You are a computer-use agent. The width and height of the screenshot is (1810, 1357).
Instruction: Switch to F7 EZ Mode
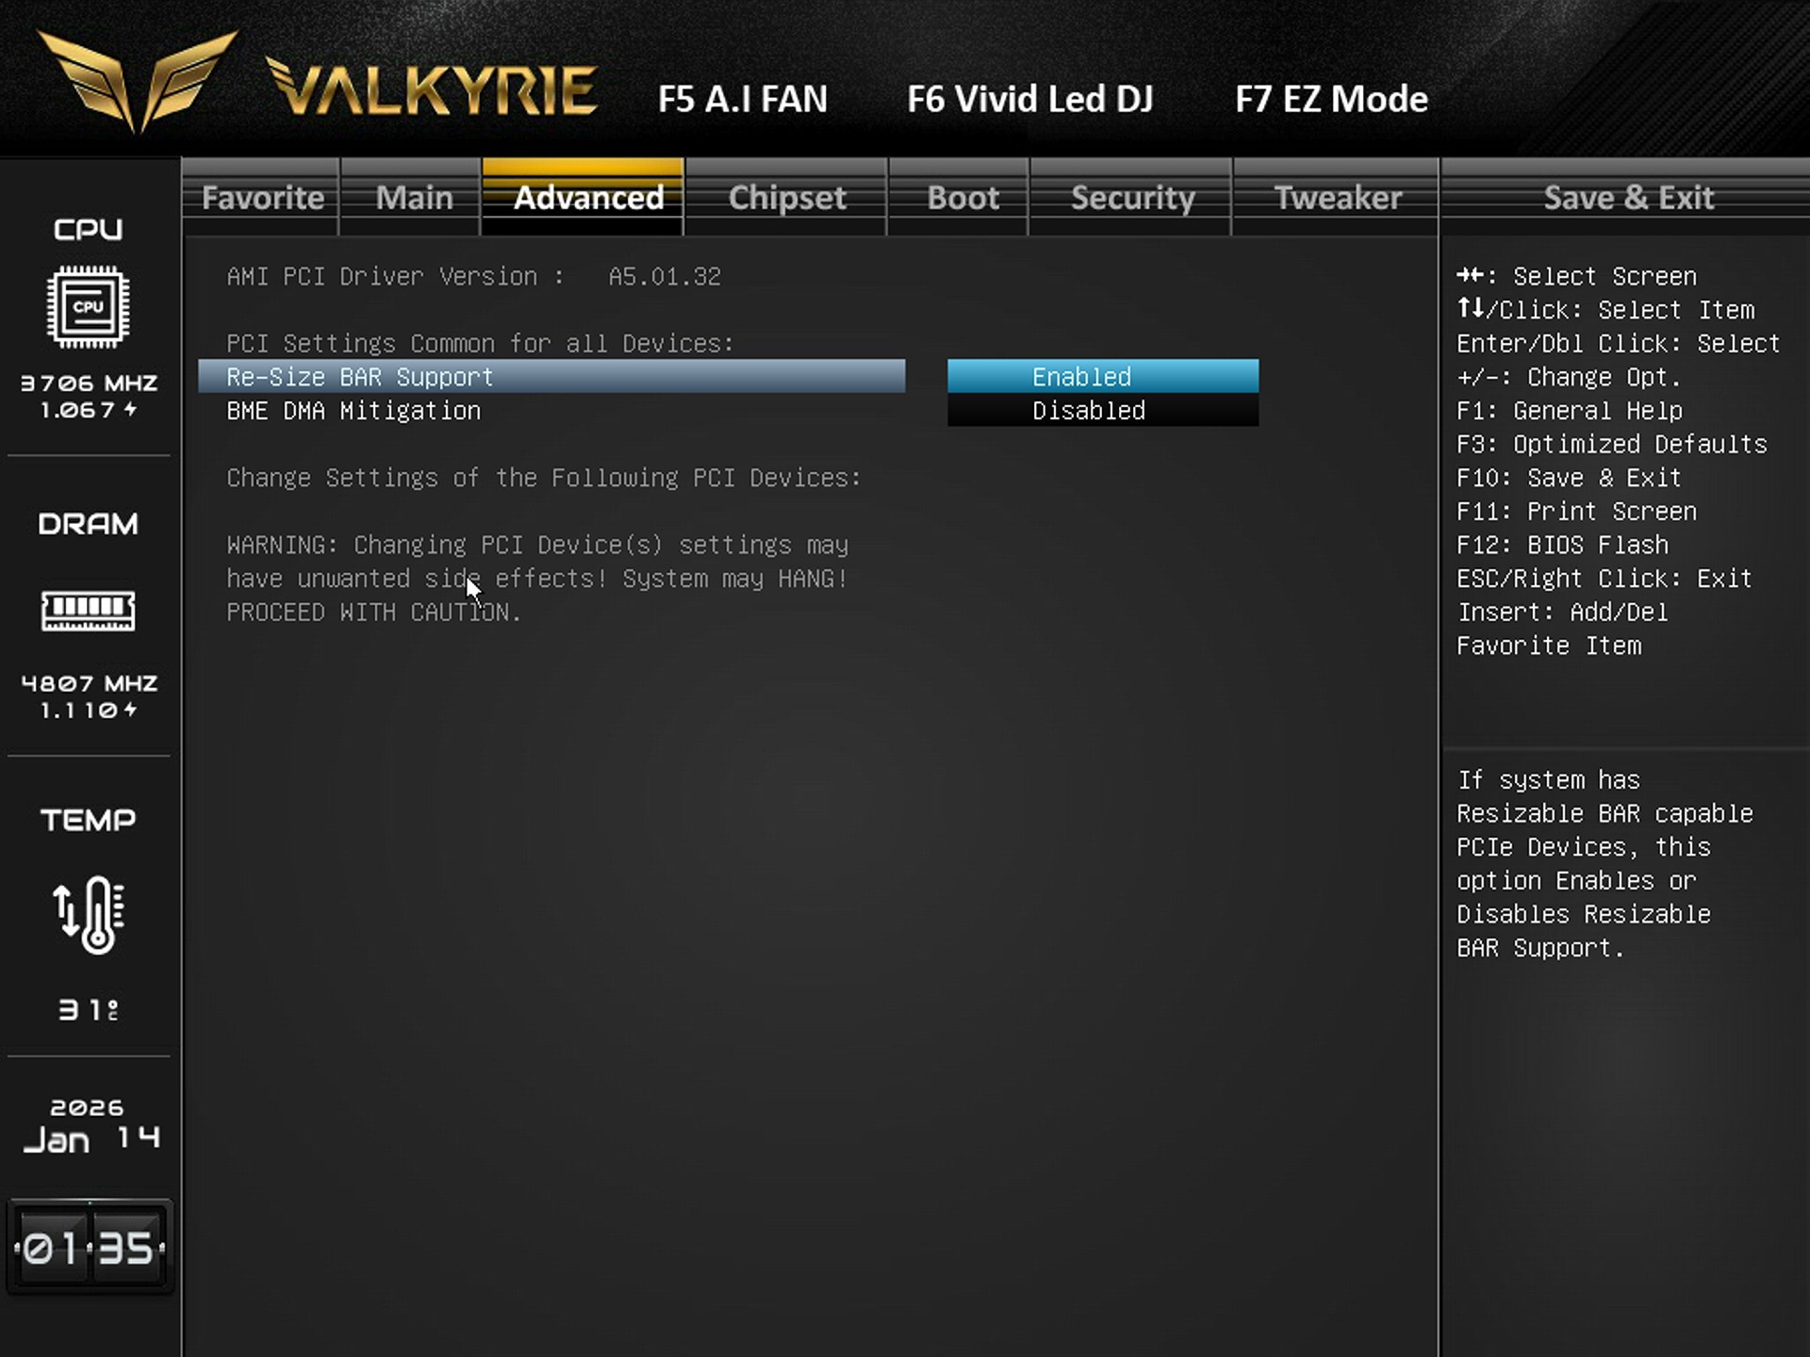(x=1330, y=99)
